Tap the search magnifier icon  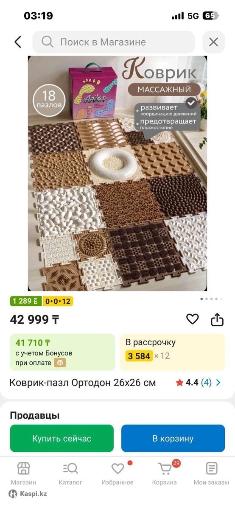point(48,42)
